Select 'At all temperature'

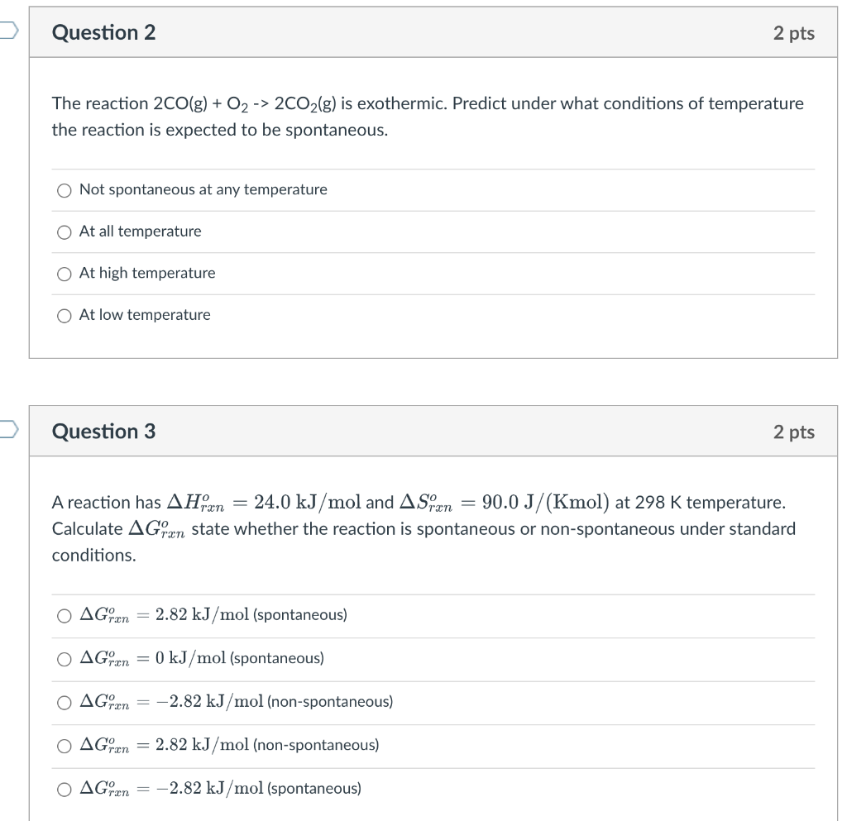[x=64, y=232]
